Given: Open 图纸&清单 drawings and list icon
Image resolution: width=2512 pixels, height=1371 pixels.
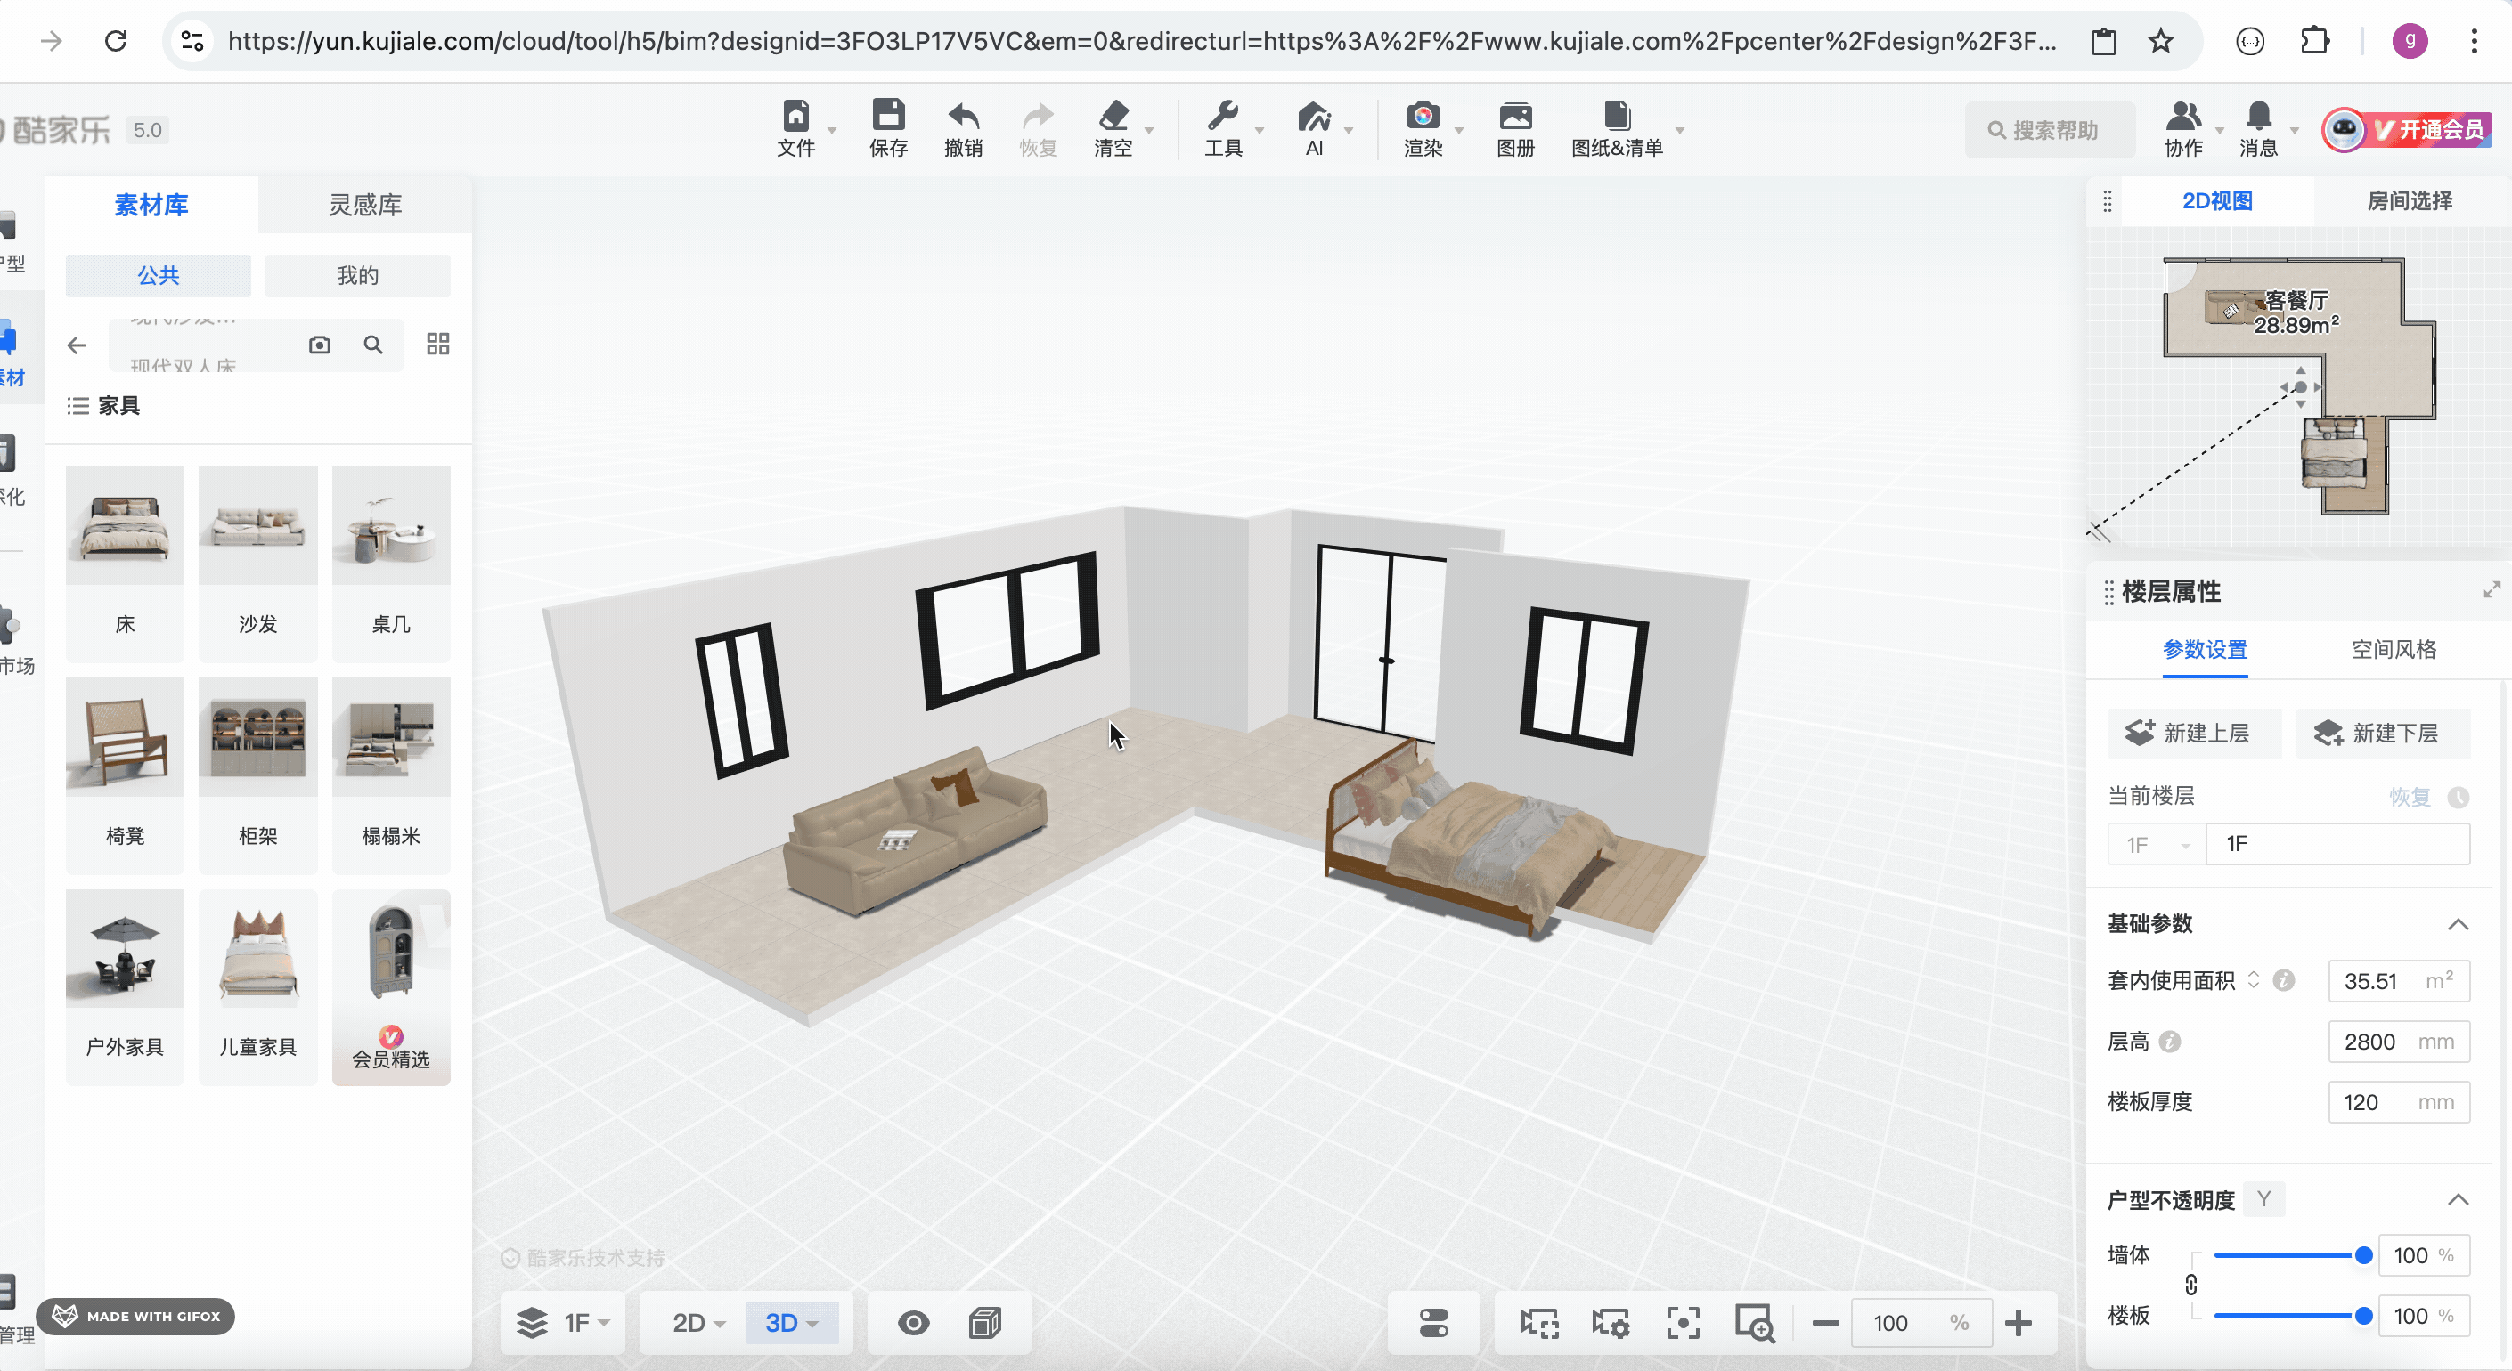Looking at the screenshot, I should tap(1617, 116).
